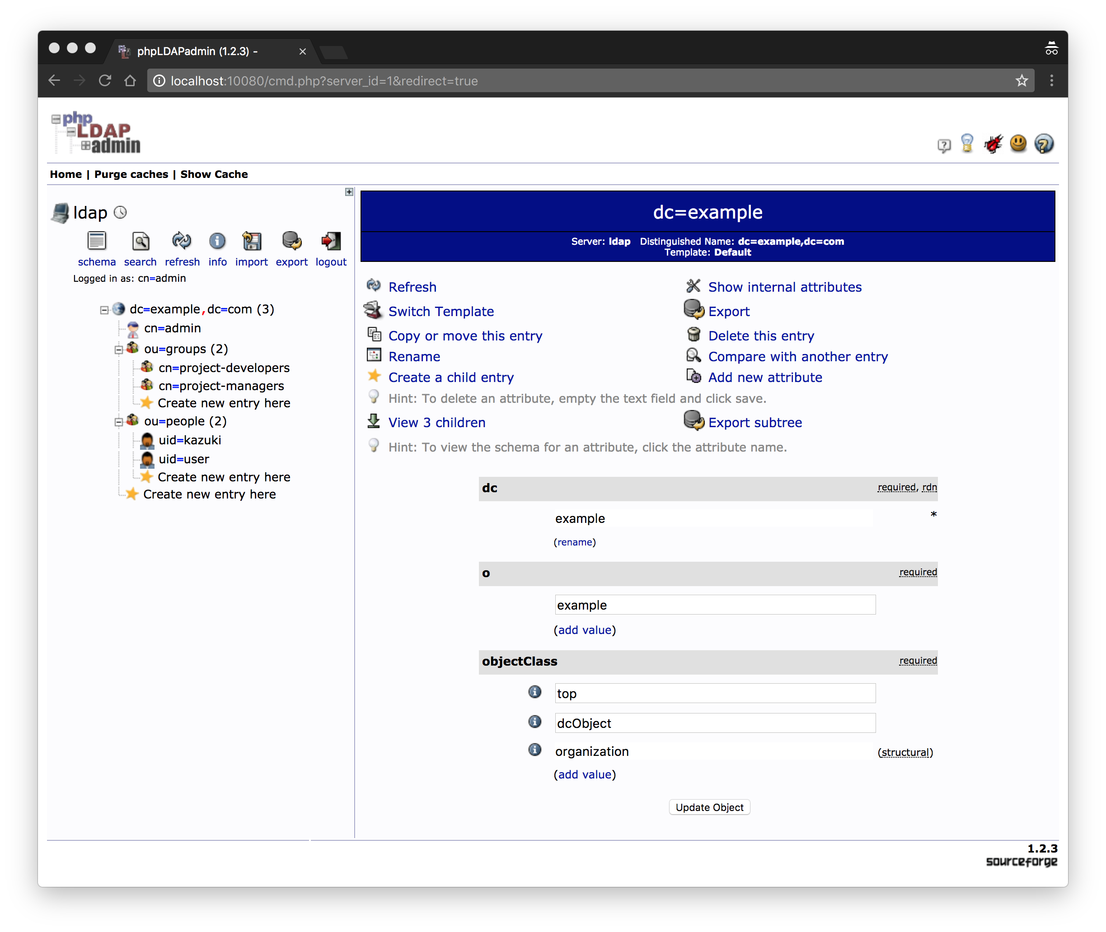Open the help question mark icon

[x=1044, y=144]
